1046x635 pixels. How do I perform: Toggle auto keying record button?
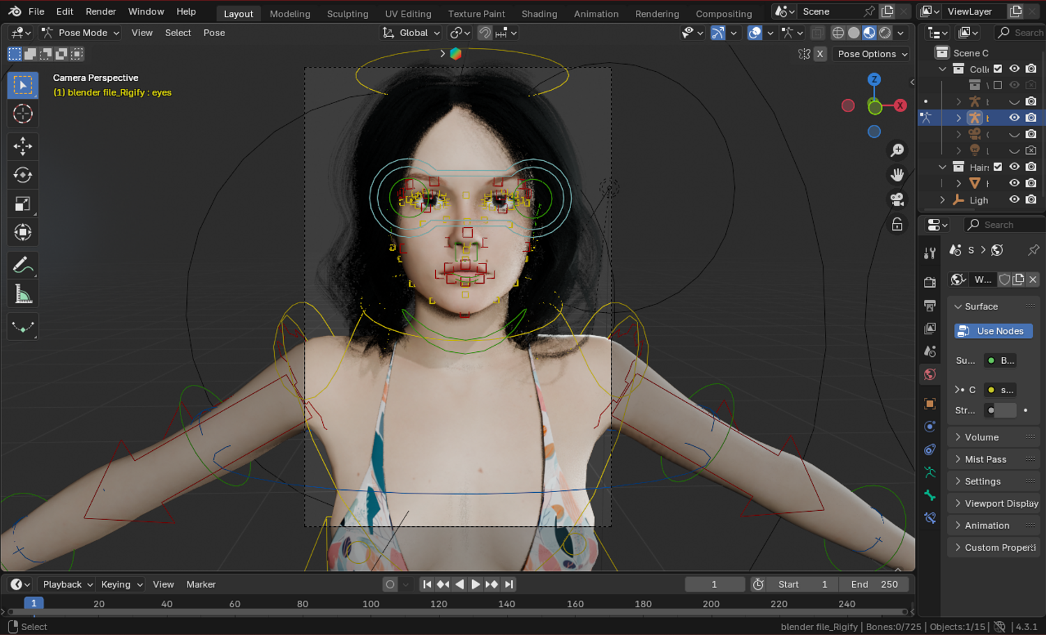pos(391,584)
